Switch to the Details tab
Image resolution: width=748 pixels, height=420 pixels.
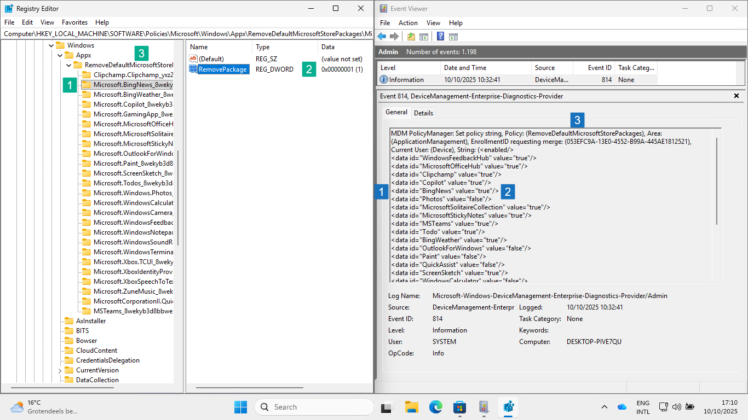(423, 113)
